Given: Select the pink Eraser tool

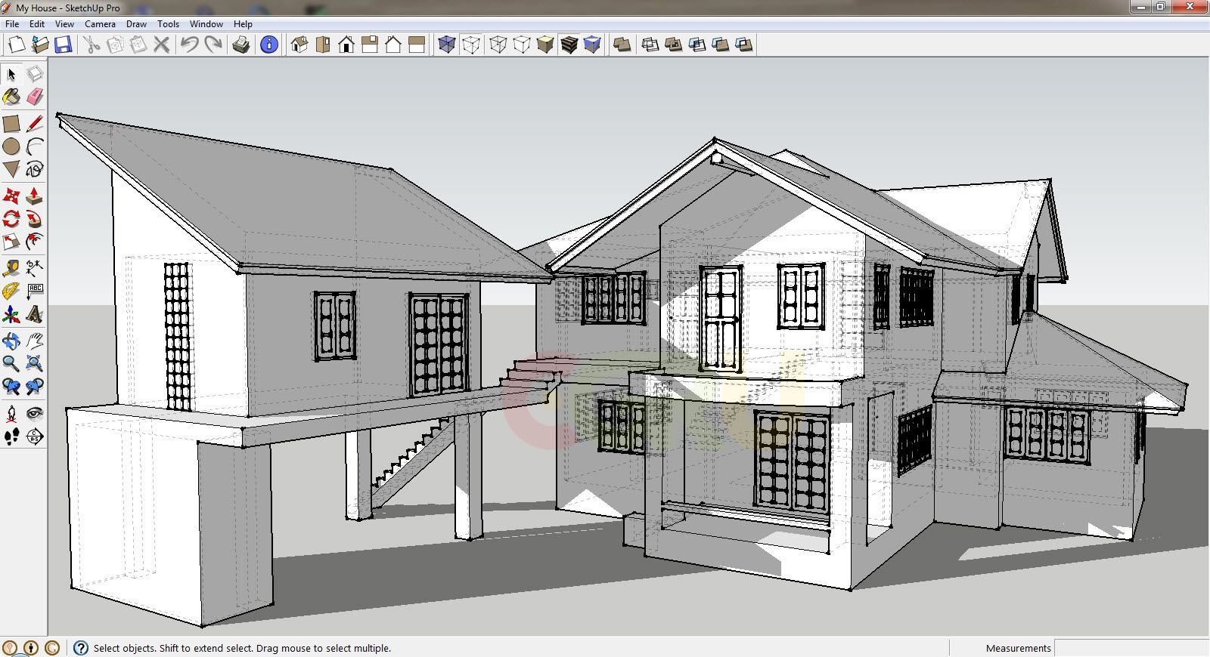Looking at the screenshot, I should click(34, 97).
